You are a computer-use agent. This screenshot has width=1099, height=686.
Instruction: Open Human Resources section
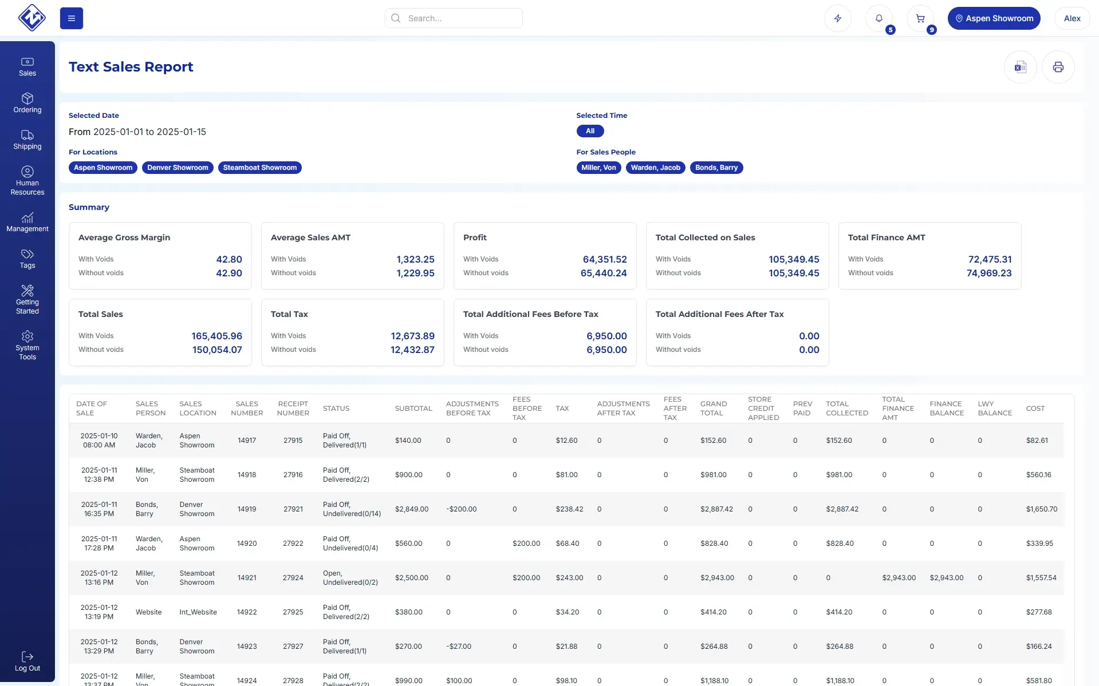pos(27,181)
